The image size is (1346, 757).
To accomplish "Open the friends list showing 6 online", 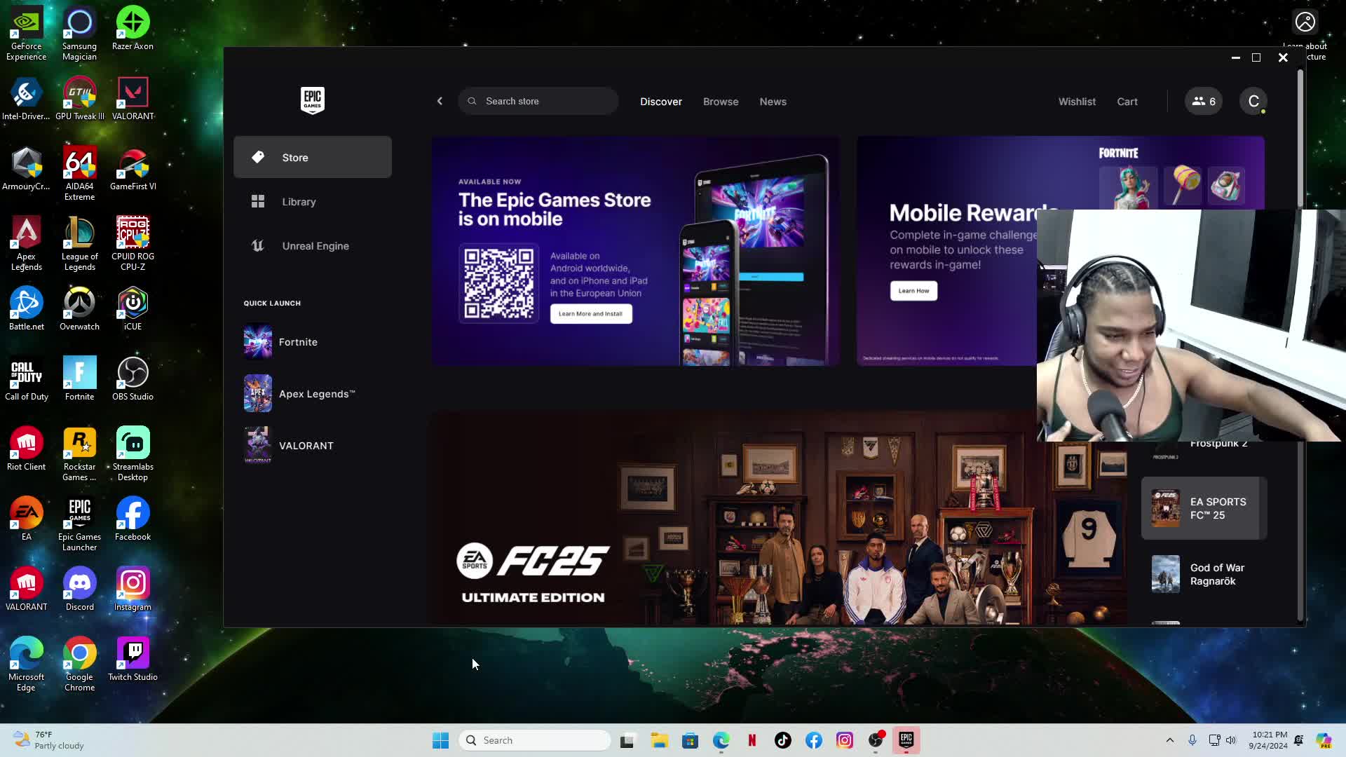I will [1204, 101].
